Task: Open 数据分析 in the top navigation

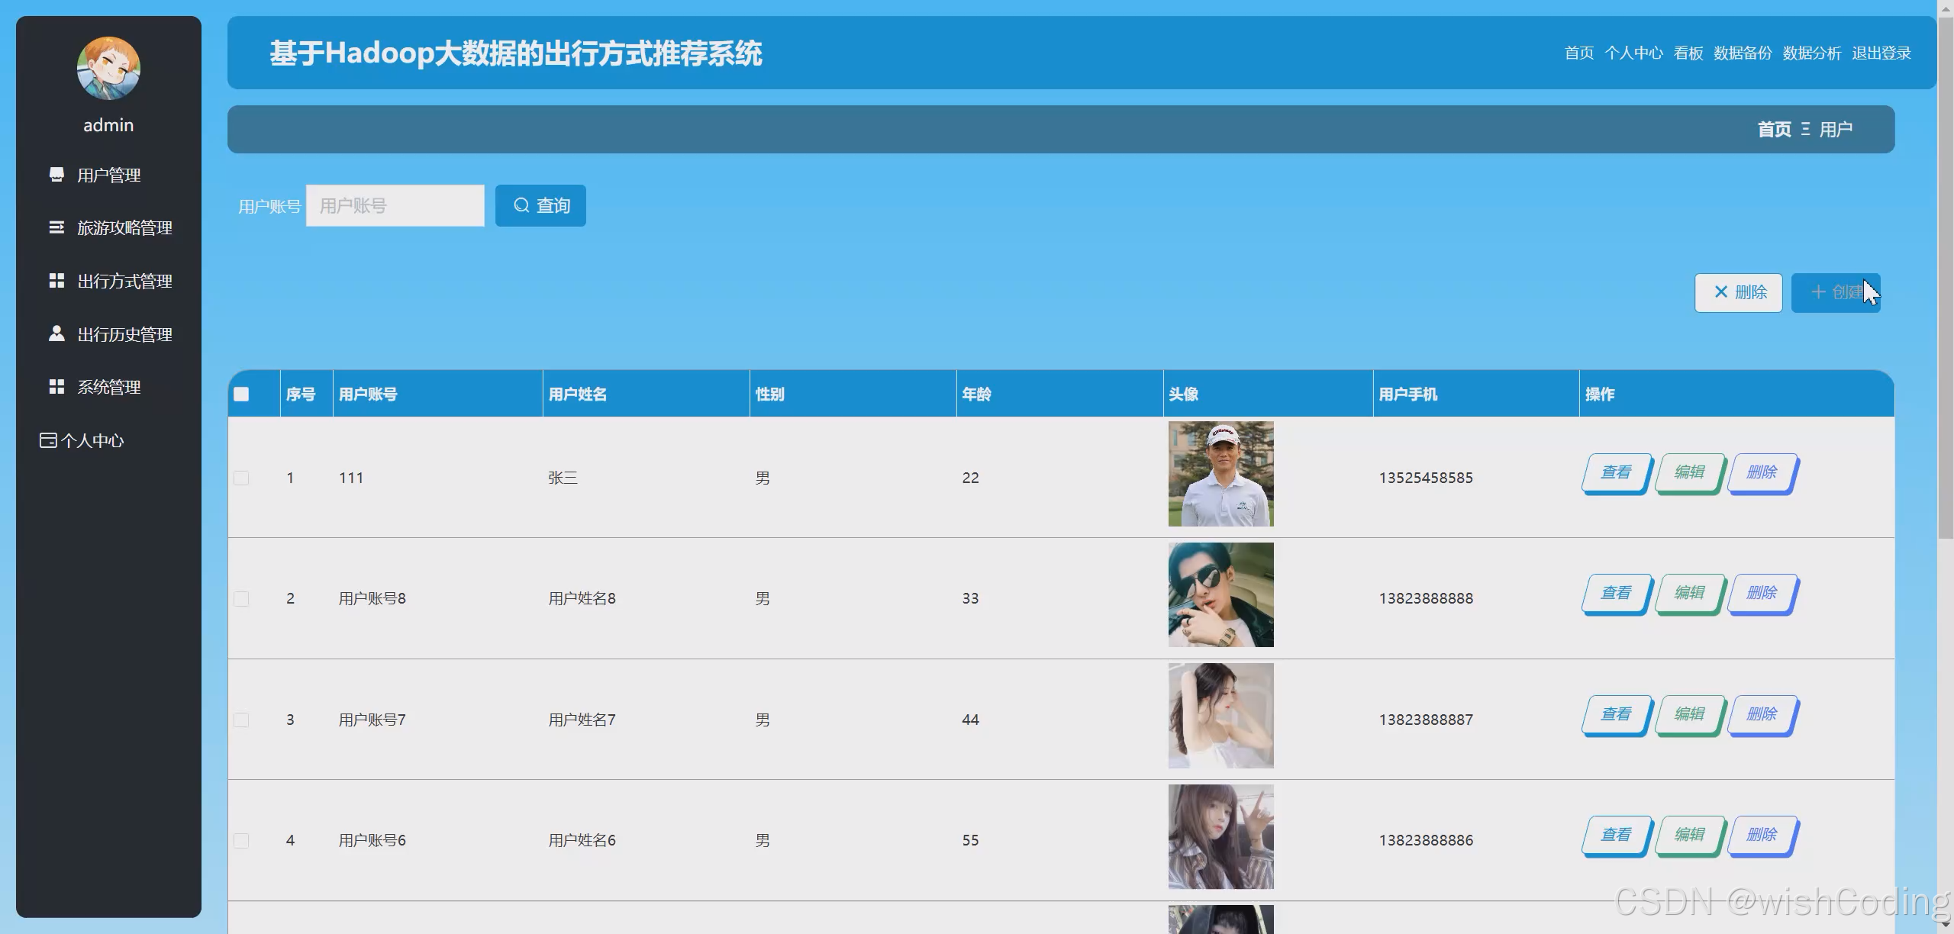Action: 1811,53
